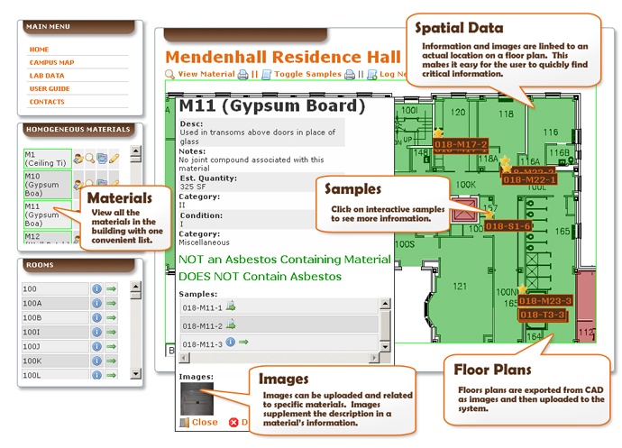Click room 118 on the floor plan
This screenshot has height=448, width=622.
pos(506,114)
